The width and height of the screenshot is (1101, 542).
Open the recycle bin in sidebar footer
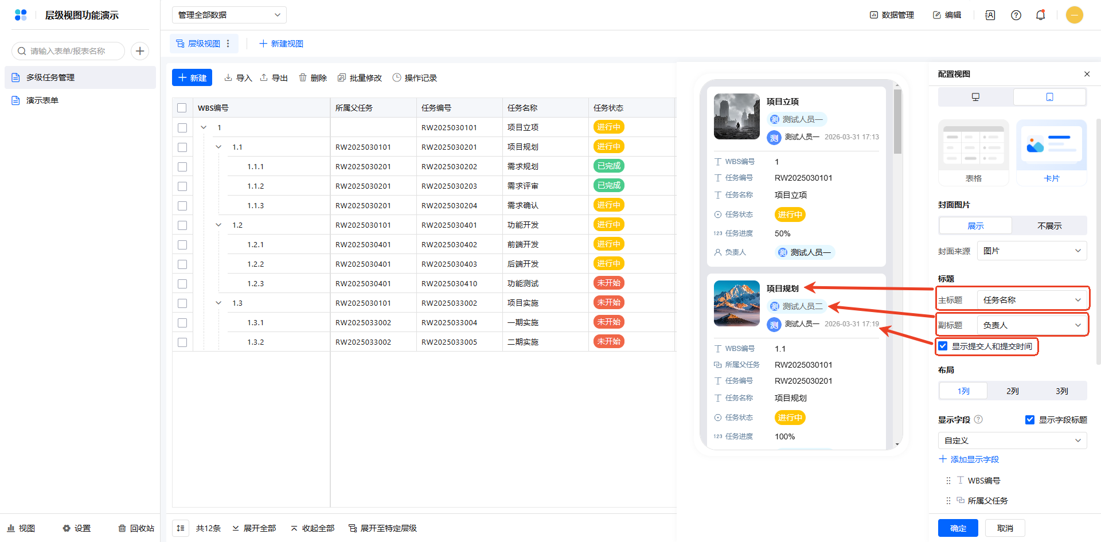[x=136, y=528]
